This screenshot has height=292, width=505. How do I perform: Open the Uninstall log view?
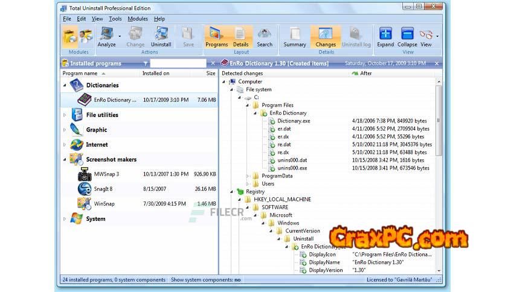pyautogui.click(x=356, y=37)
